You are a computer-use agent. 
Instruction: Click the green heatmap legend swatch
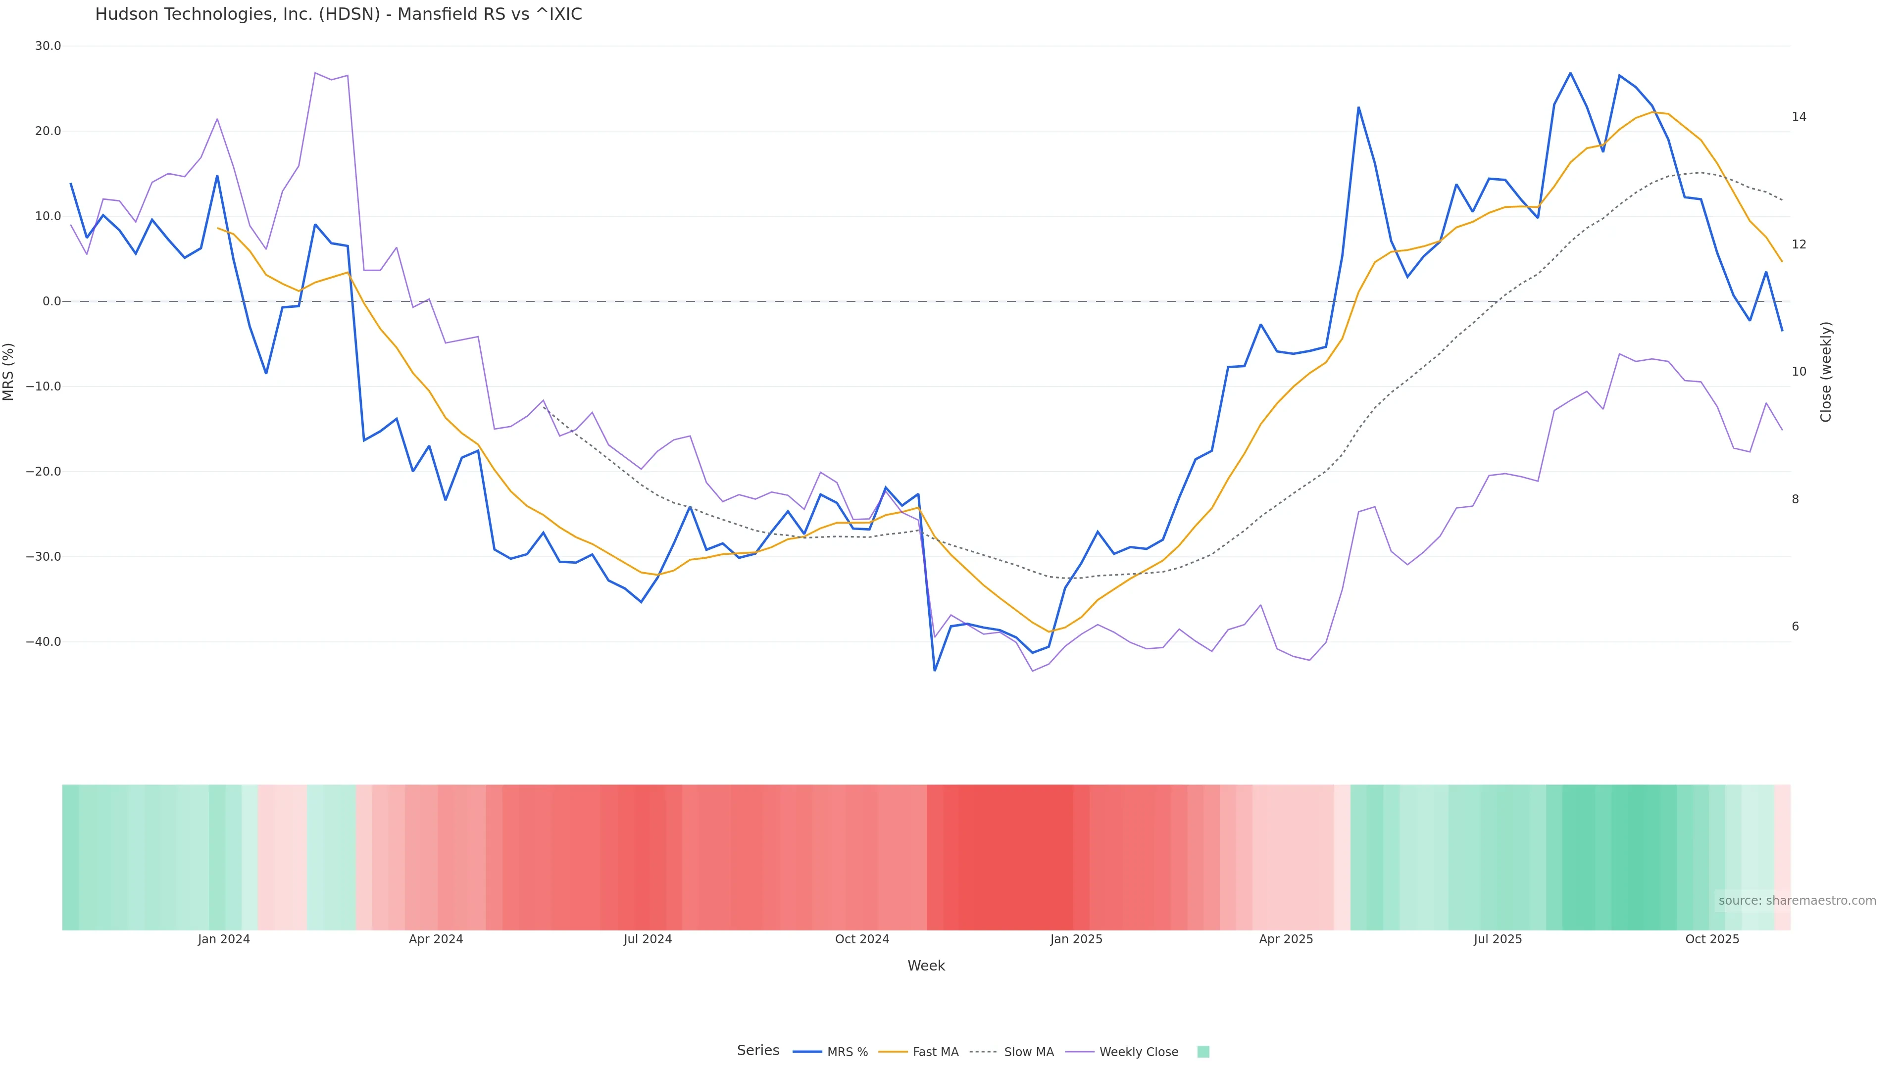pos(1203,1052)
